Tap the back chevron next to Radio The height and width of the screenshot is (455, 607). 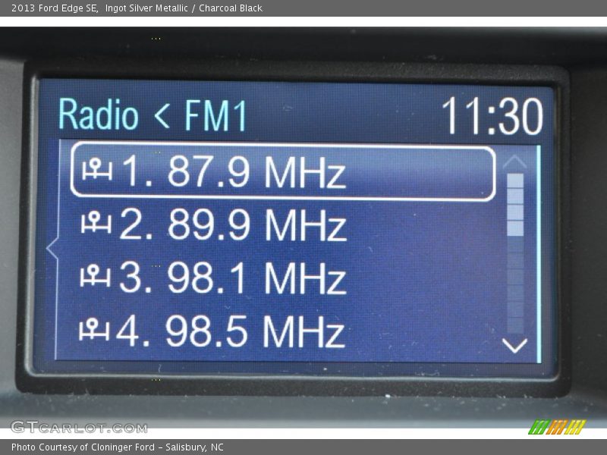(162, 115)
